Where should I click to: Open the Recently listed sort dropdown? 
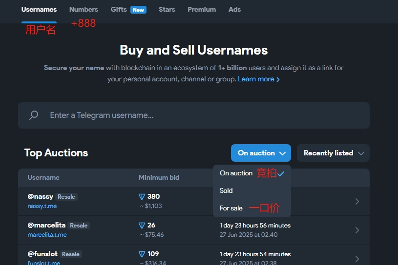click(x=333, y=153)
